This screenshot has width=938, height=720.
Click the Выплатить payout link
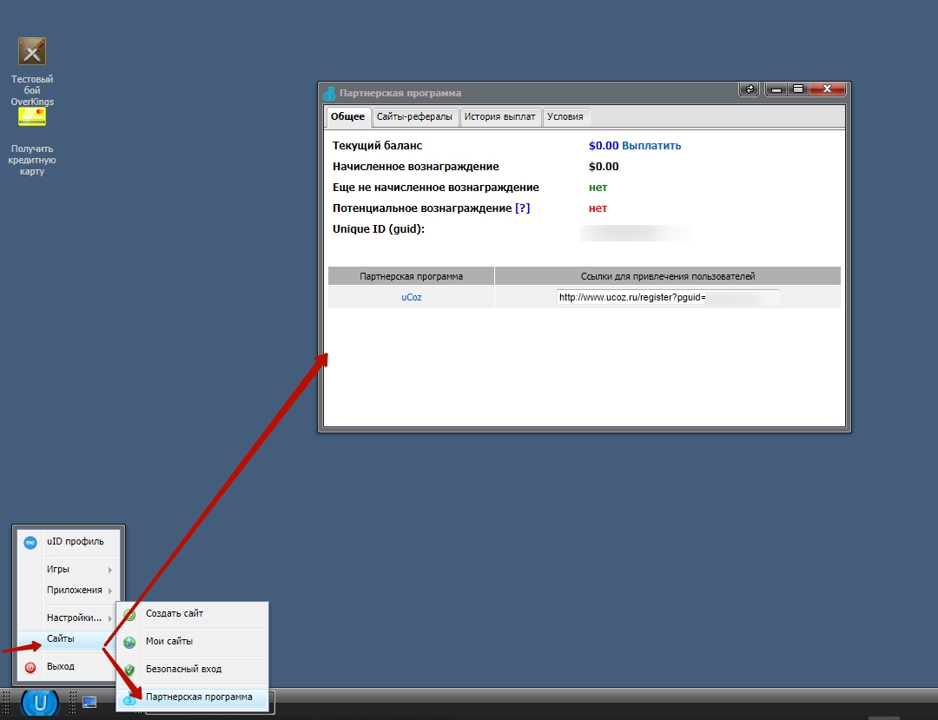[651, 146]
